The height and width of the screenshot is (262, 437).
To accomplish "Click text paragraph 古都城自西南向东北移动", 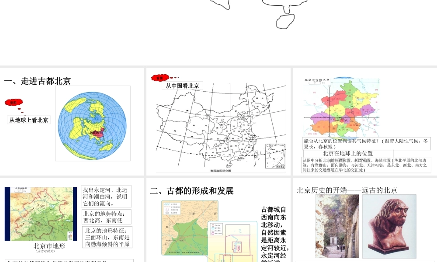I will click(x=274, y=234).
